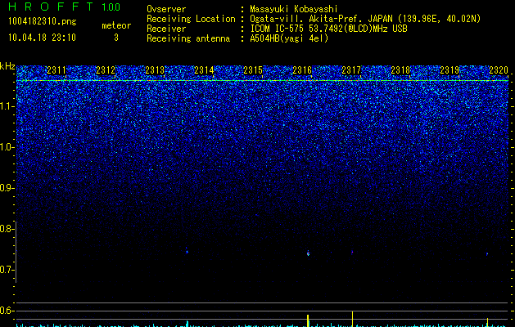The height and width of the screenshot is (327, 515).
Task: Click the 0.9 kHz frequency label
Action: click(7, 188)
